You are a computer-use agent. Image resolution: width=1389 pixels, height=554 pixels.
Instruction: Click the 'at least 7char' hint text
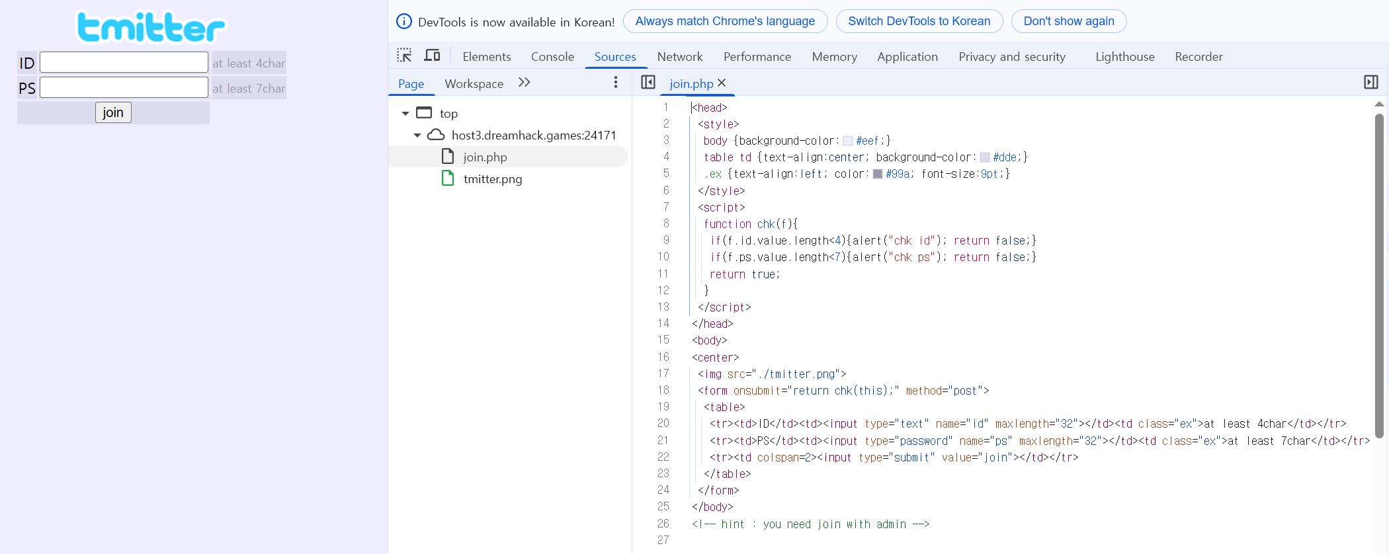[249, 89]
